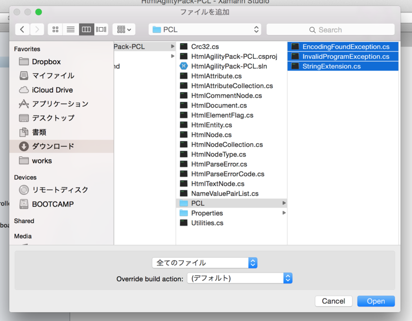Switch to Cover Flow view
This screenshot has width=412, height=321.
[x=101, y=29]
